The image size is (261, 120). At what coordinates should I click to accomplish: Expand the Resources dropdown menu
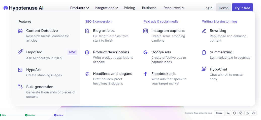tap(174, 8)
